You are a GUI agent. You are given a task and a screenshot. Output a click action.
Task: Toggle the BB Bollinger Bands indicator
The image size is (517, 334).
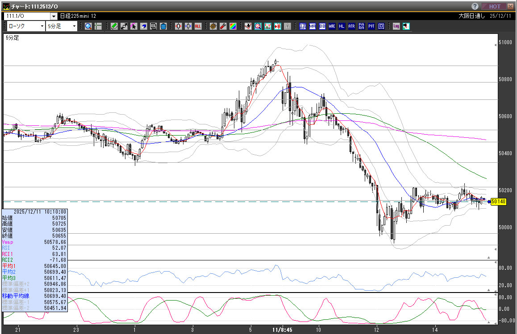pyautogui.click(x=322, y=26)
